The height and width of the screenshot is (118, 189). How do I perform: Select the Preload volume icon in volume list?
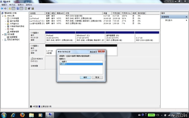click(x=31, y=18)
